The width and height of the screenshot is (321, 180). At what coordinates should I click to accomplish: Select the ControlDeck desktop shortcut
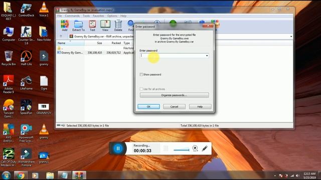26,9
